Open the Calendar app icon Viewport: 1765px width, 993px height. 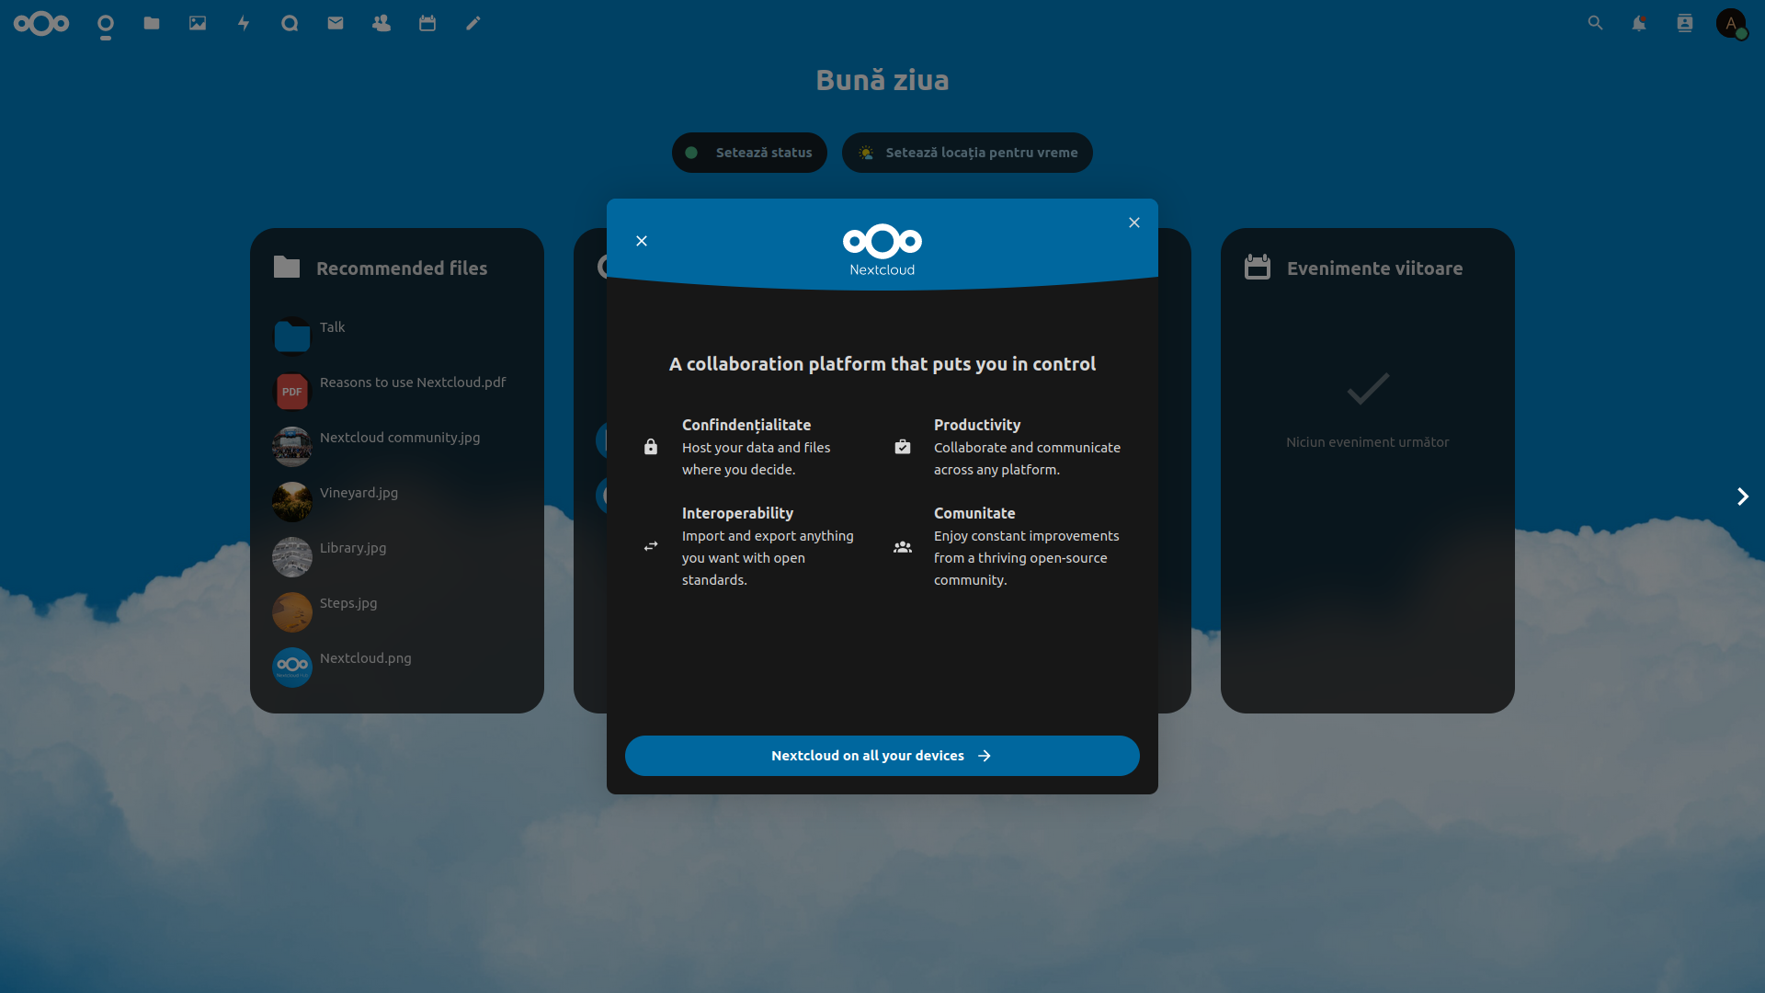click(427, 23)
